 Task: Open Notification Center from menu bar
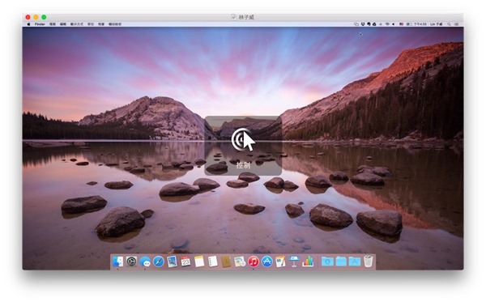[457, 23]
